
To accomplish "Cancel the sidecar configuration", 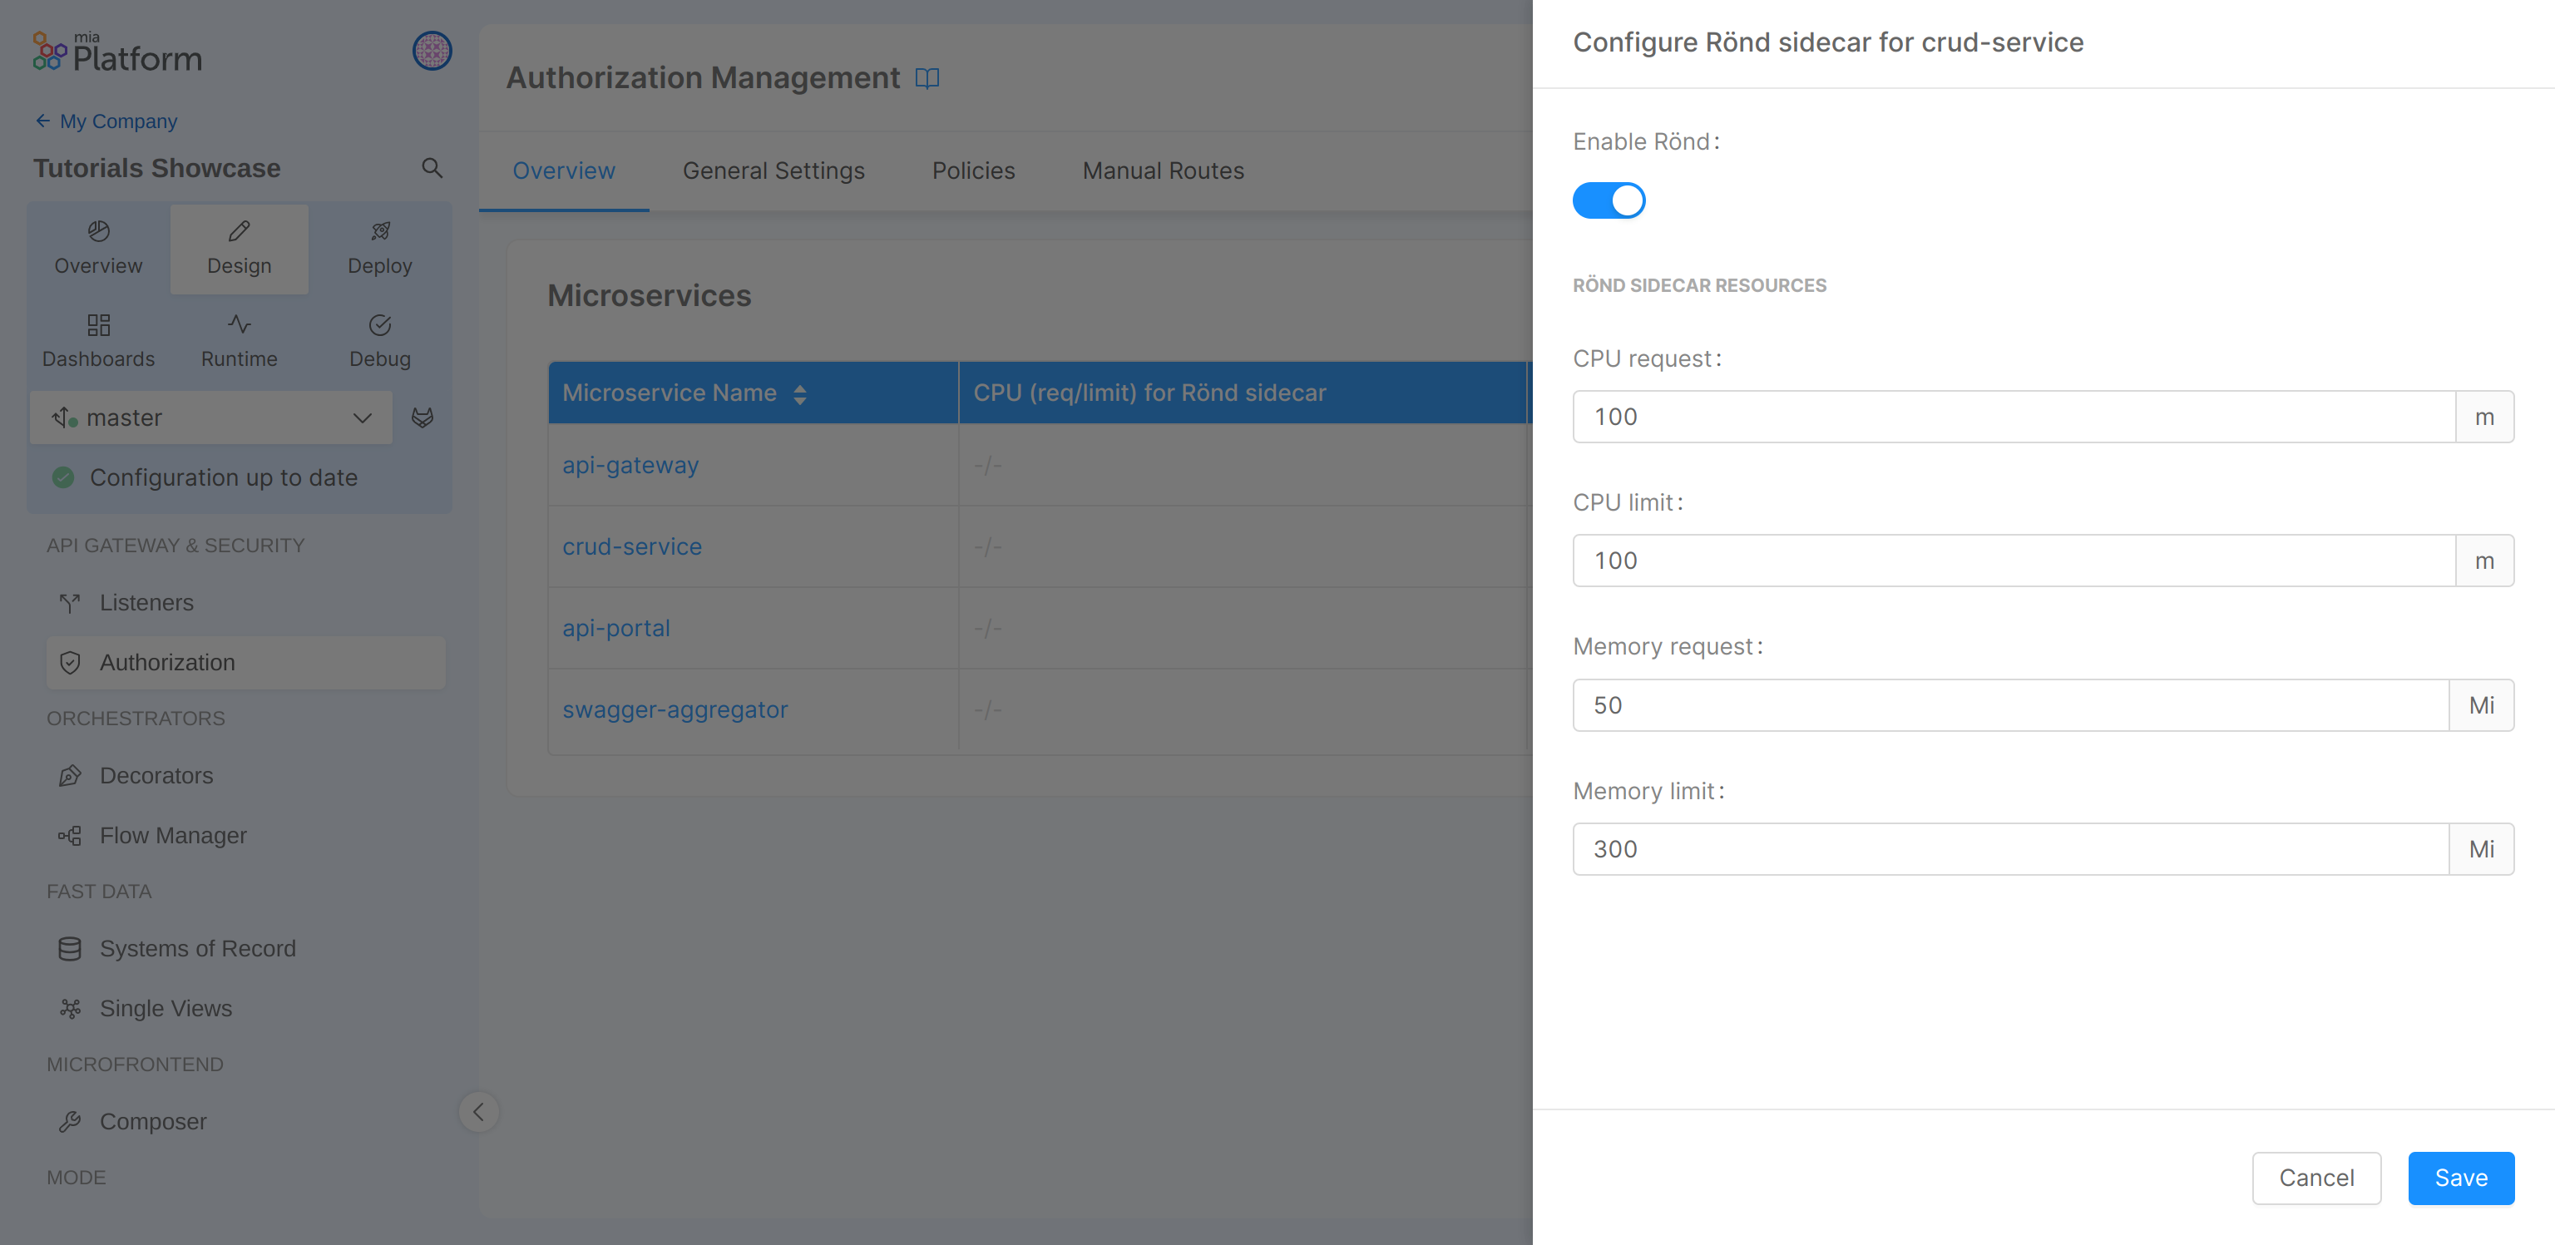I will 2317,1178.
